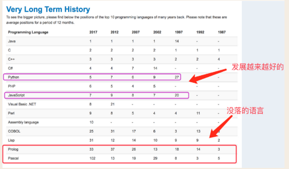The height and width of the screenshot is (169, 289).
Task: Click Java's 1997 rank value 14
Action: point(177,41)
